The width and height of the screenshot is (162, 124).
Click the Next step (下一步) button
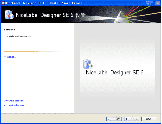click(132, 119)
